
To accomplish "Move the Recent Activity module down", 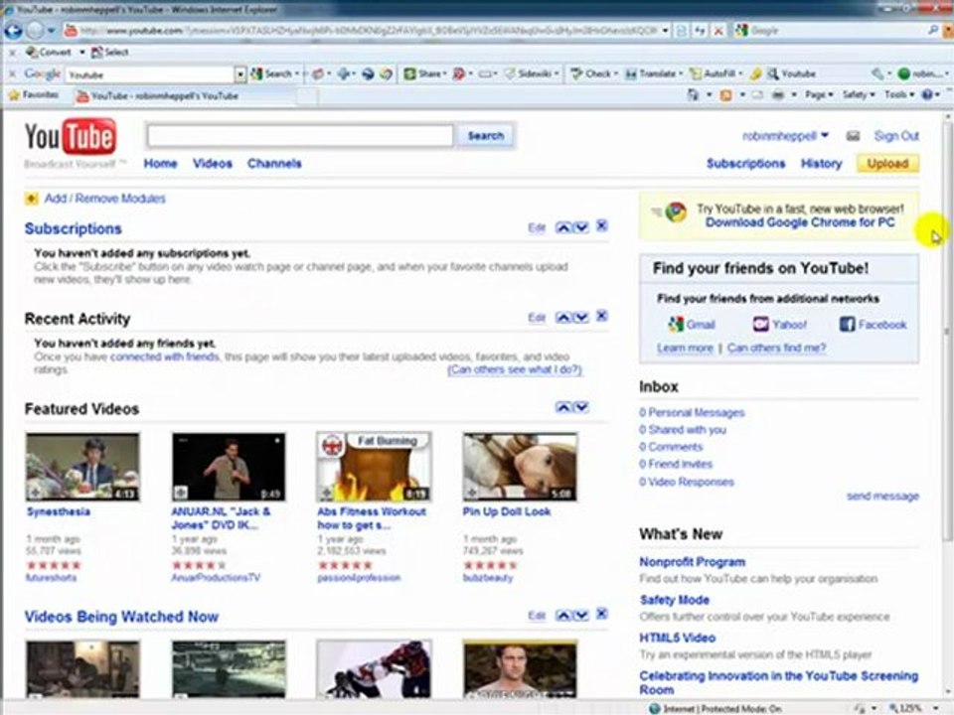I will tap(581, 318).
